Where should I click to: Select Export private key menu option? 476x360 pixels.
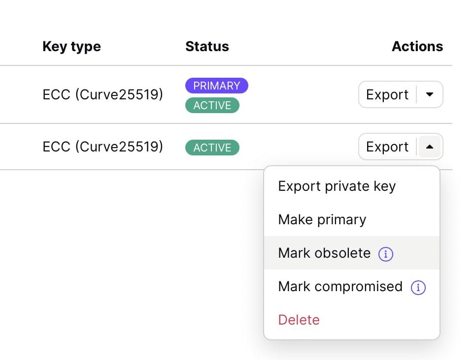[x=337, y=186]
